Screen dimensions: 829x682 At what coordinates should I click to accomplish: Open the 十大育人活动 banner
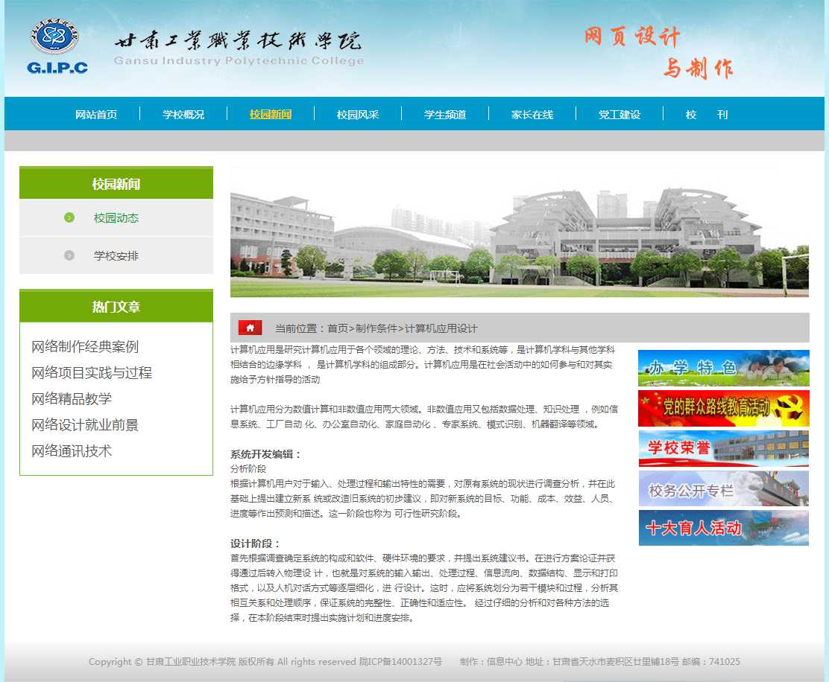723,528
